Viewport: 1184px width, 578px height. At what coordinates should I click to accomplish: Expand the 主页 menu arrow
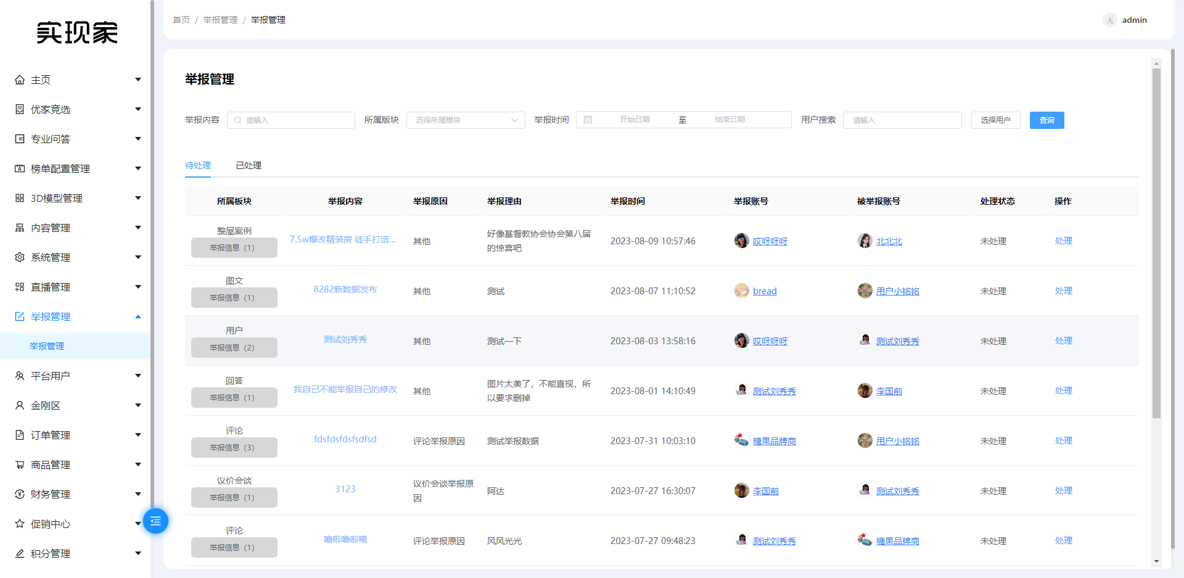(x=138, y=80)
